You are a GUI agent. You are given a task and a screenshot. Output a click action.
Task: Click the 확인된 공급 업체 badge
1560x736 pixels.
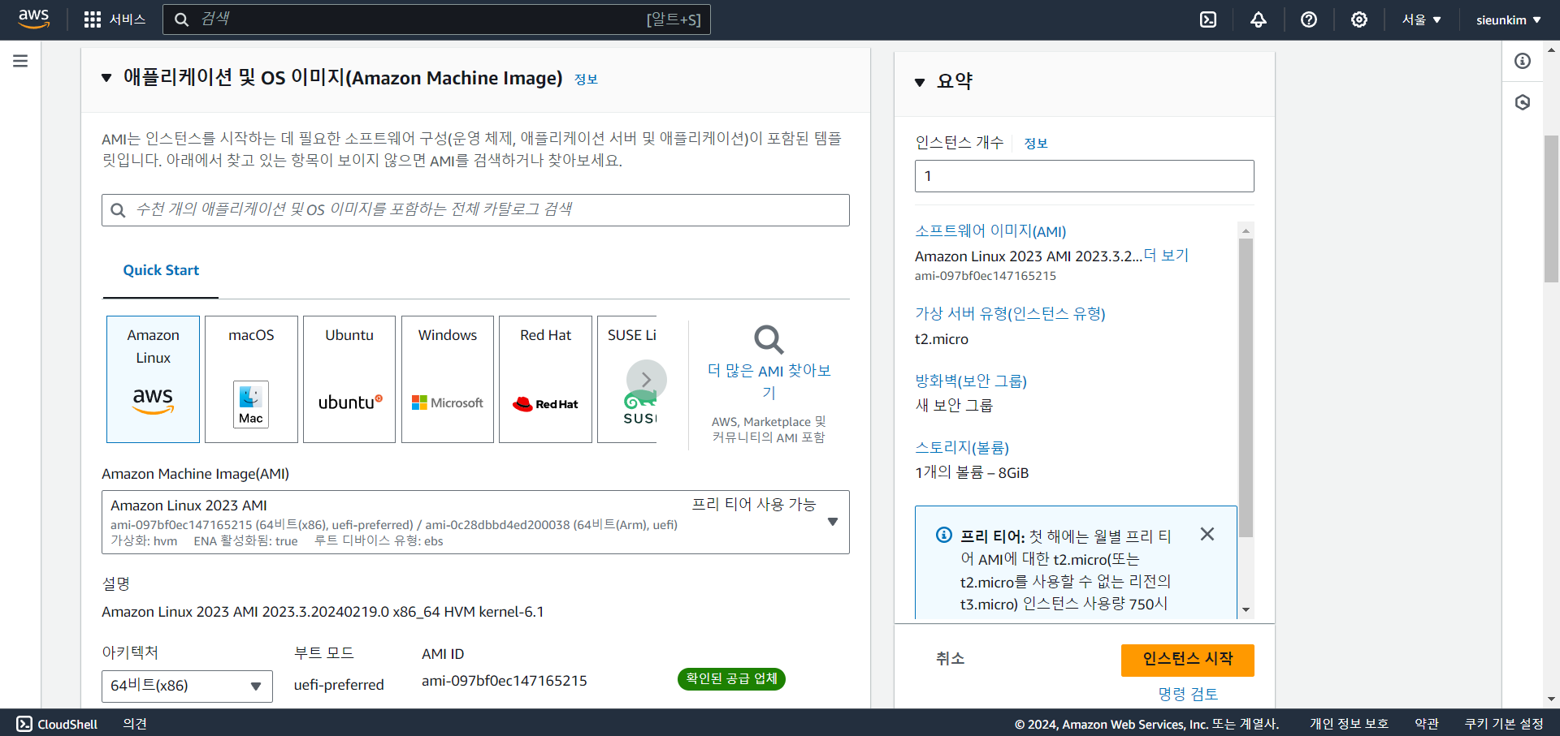tap(731, 679)
